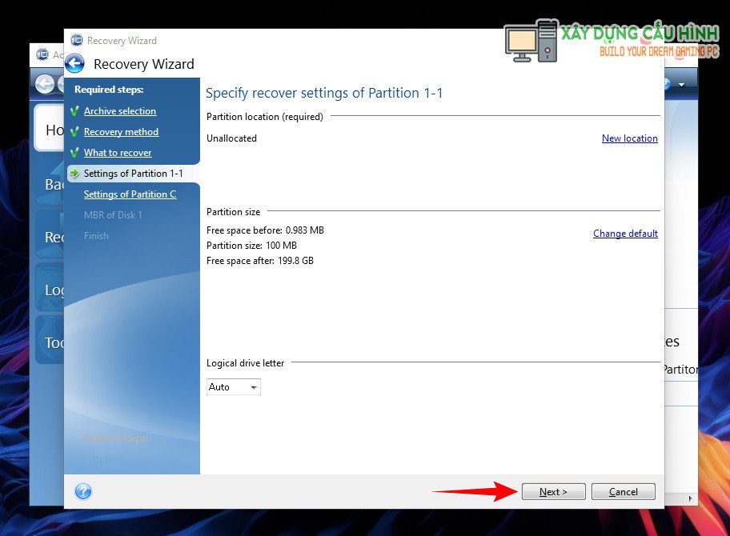This screenshot has height=536, width=730.
Task: Click the green arrow beside Settings of Partition 1-1
Action: tap(75, 174)
